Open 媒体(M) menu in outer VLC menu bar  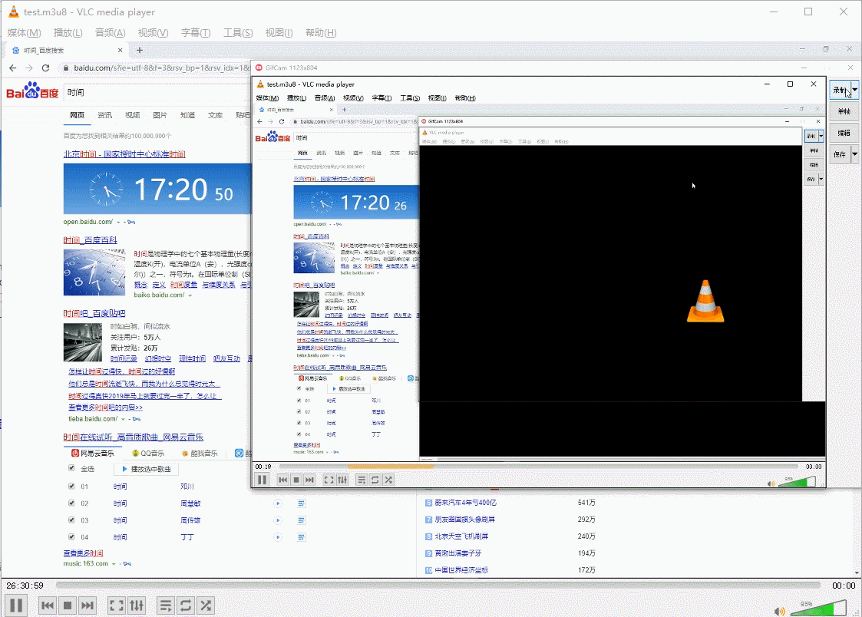25,33
